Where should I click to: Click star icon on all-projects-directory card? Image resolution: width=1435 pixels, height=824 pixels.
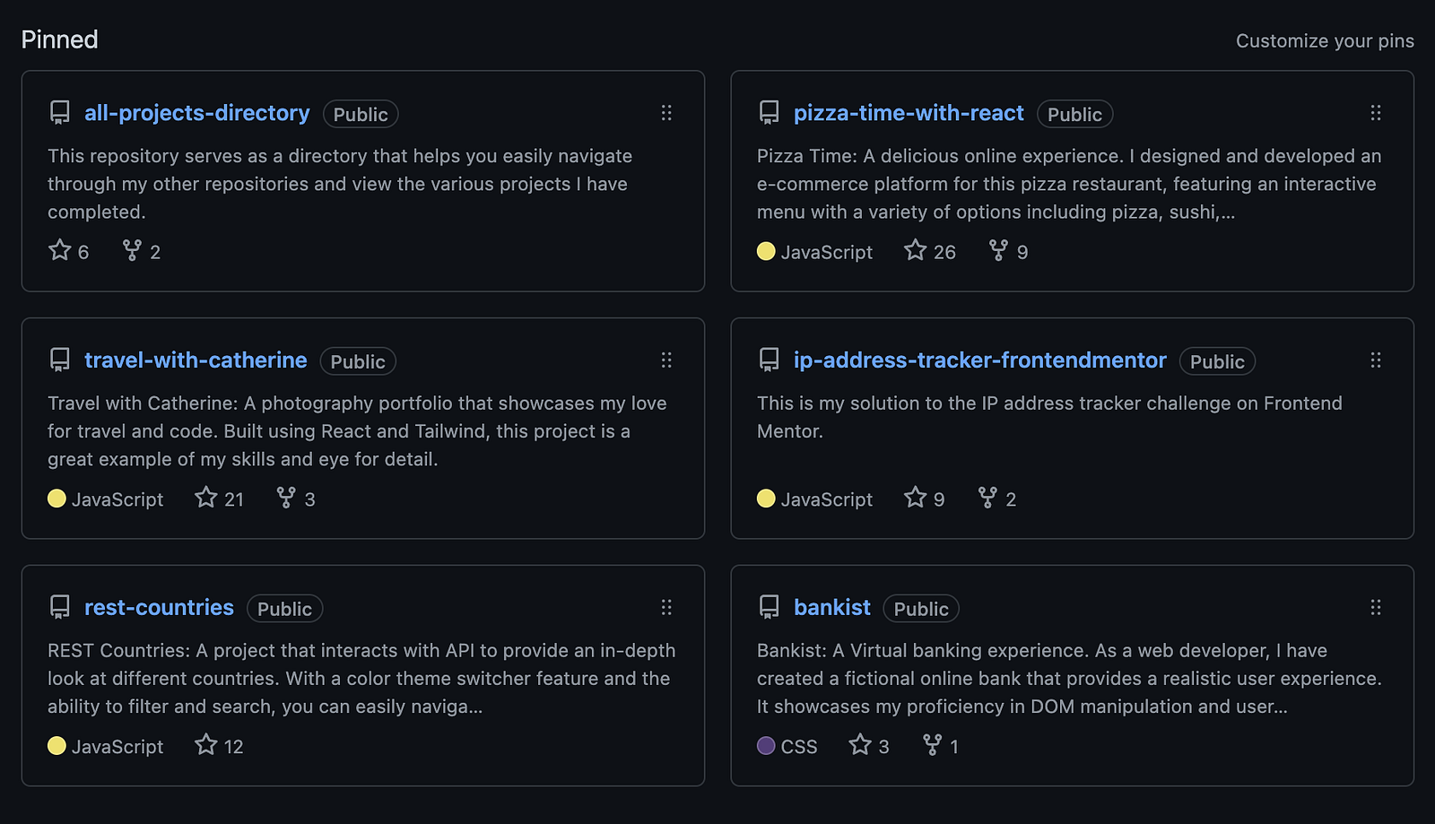coord(60,250)
